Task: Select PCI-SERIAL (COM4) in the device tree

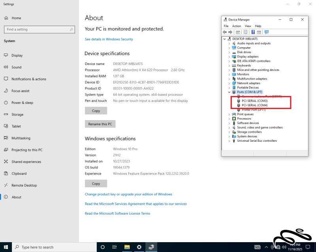Action: click(254, 106)
